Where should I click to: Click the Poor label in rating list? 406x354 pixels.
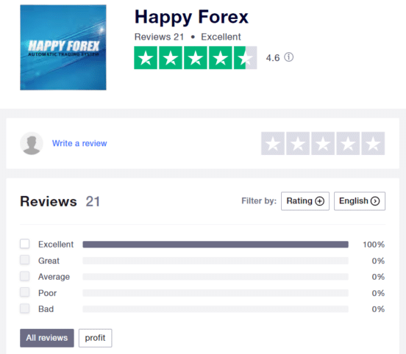point(47,293)
